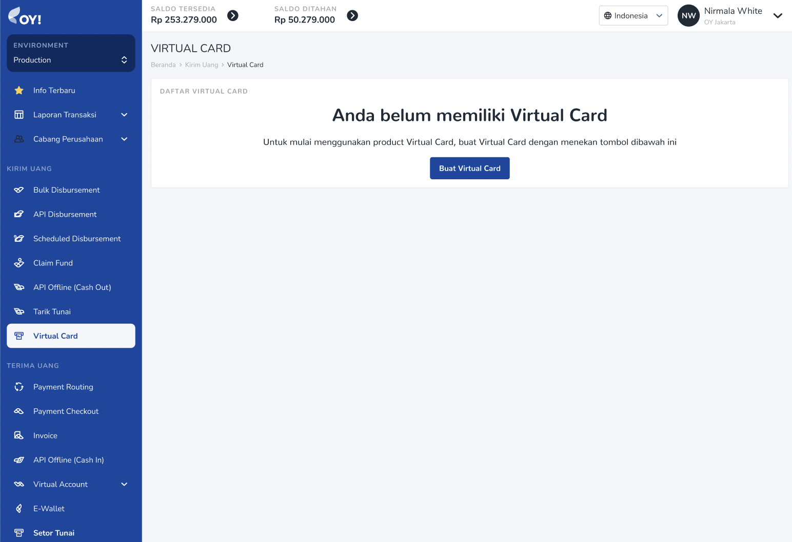Image resolution: width=792 pixels, height=542 pixels.
Task: Click the E-Wallet icon
Action: [19, 509]
